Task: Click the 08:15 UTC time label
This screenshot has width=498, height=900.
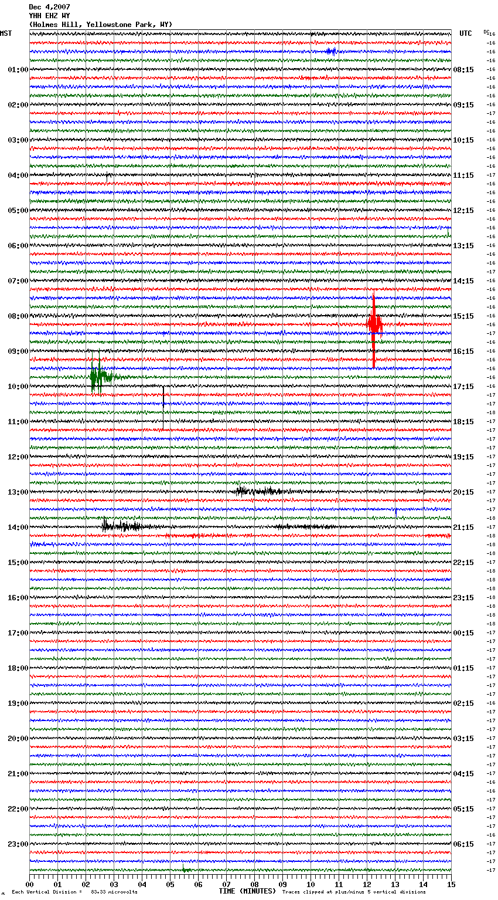Action: coord(463,70)
